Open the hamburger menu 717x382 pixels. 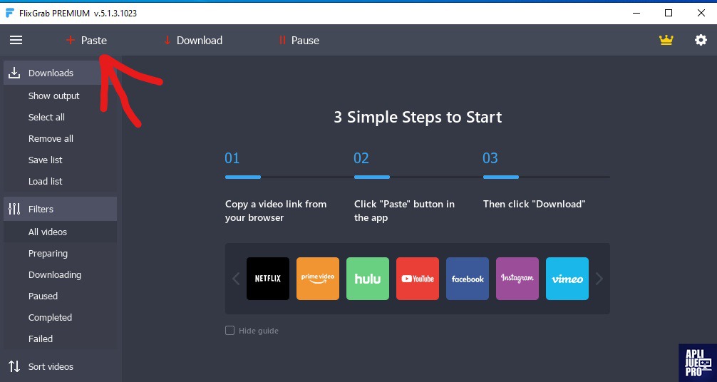point(16,40)
